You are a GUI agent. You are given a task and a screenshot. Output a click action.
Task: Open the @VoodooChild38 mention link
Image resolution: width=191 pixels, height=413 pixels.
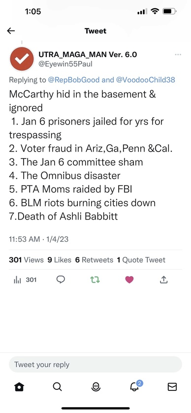145,80
